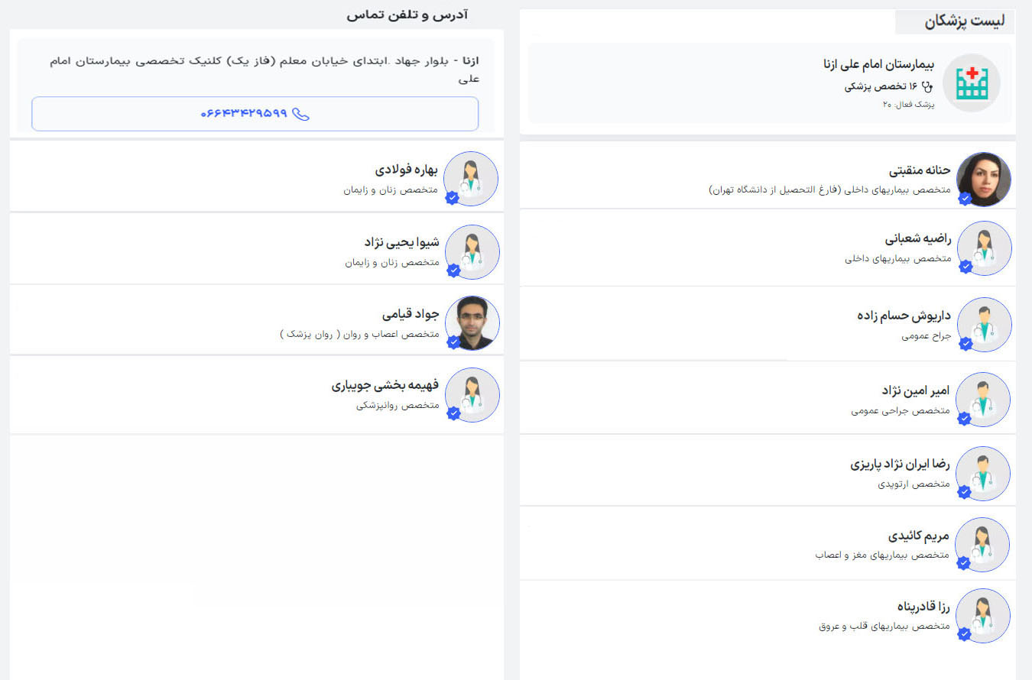
Task: Open رزا قادرپناه doctor name link
Action: (923, 607)
